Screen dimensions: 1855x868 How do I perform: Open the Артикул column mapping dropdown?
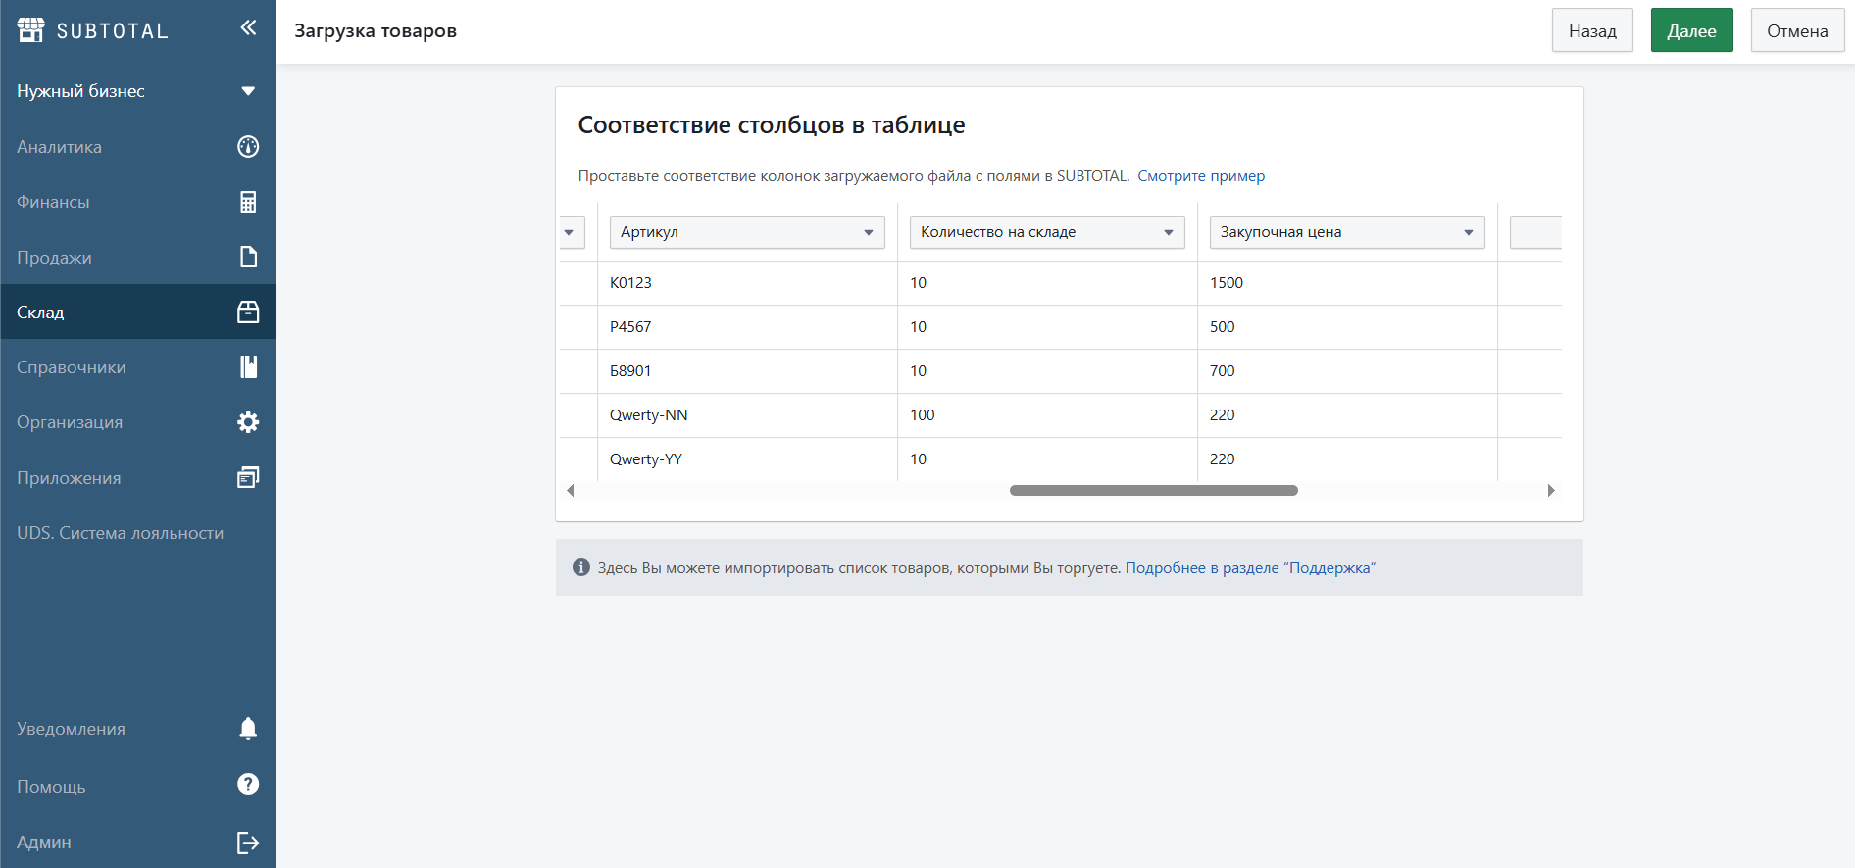(746, 232)
